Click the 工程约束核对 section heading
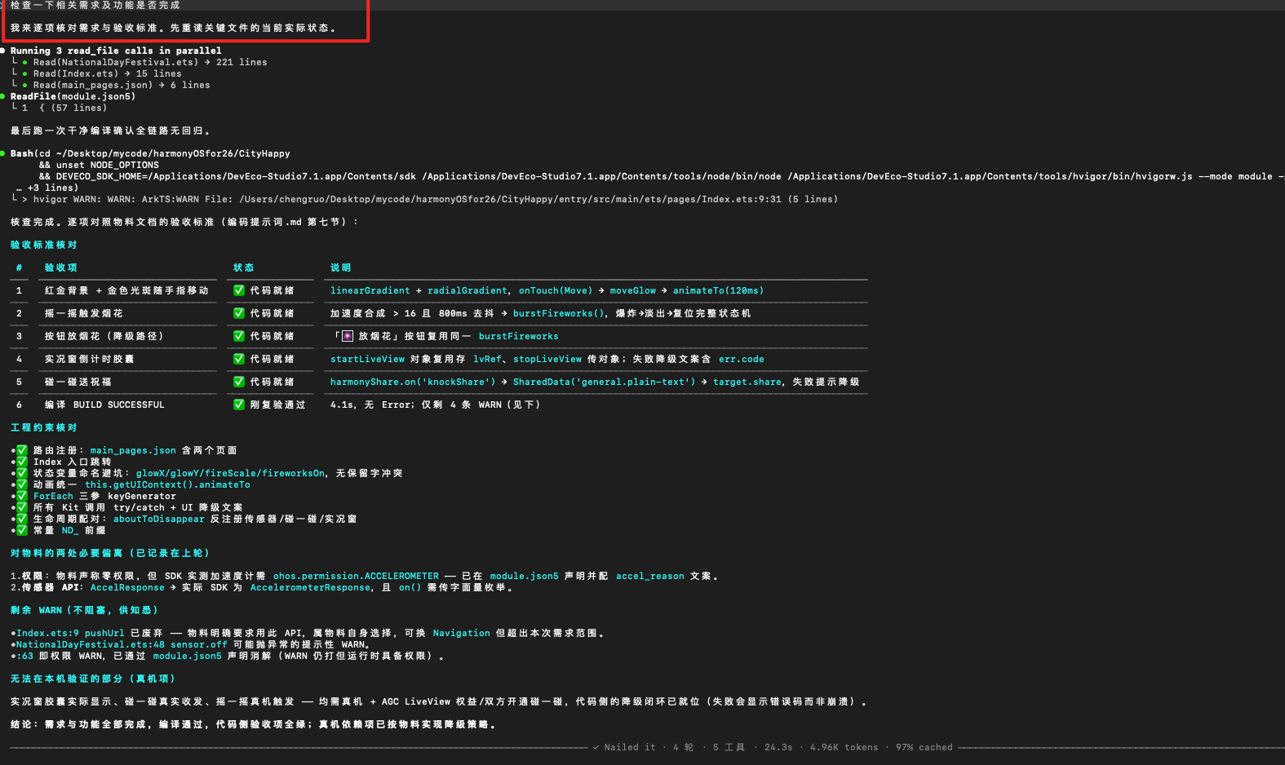 (44, 427)
